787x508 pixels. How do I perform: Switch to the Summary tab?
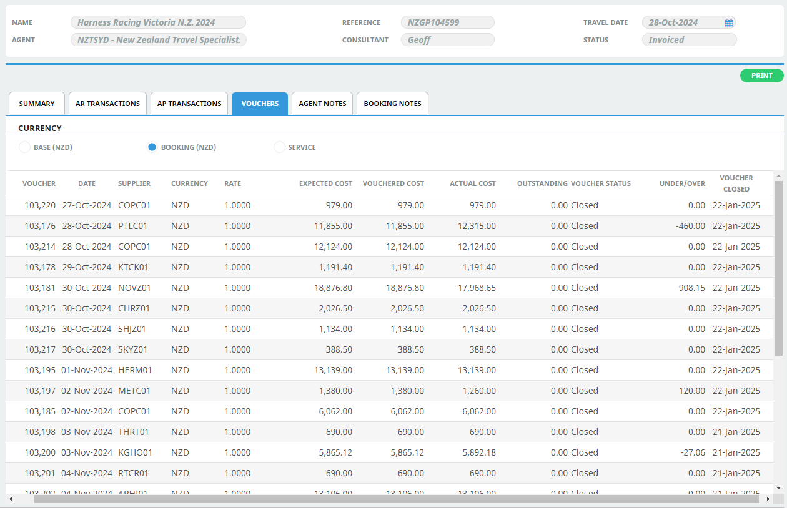37,104
